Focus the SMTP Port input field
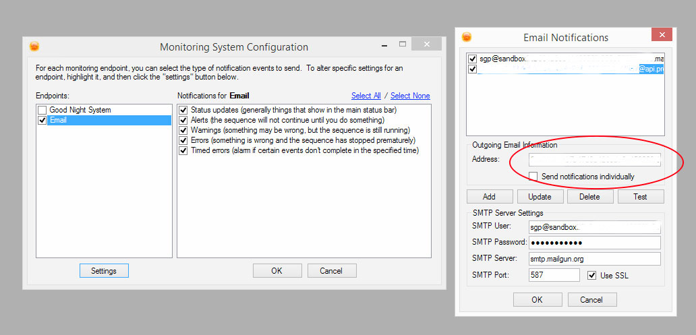 [554, 275]
